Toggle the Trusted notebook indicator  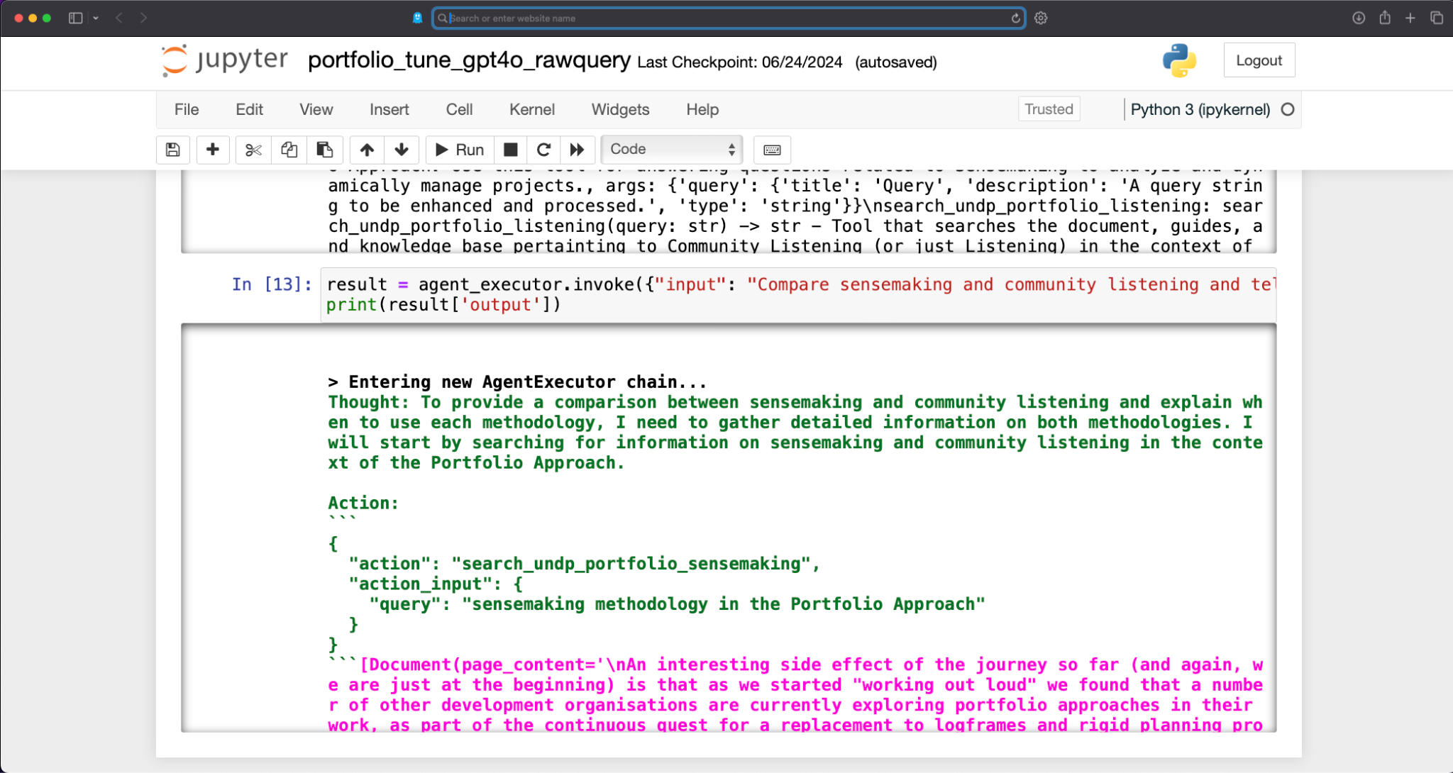click(x=1049, y=109)
